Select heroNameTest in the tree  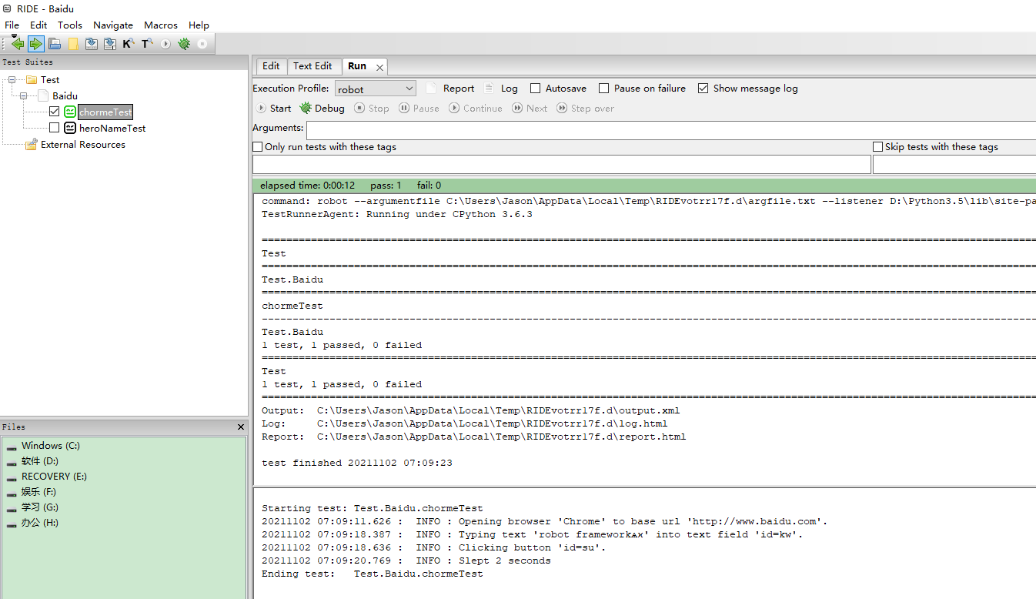click(112, 129)
